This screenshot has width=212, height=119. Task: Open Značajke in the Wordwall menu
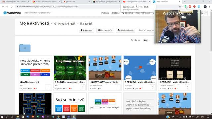point(116,13)
